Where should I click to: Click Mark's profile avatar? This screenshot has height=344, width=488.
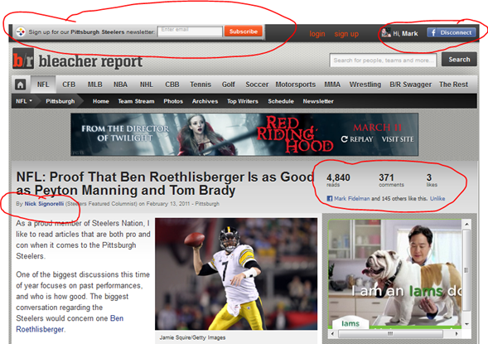tap(386, 32)
